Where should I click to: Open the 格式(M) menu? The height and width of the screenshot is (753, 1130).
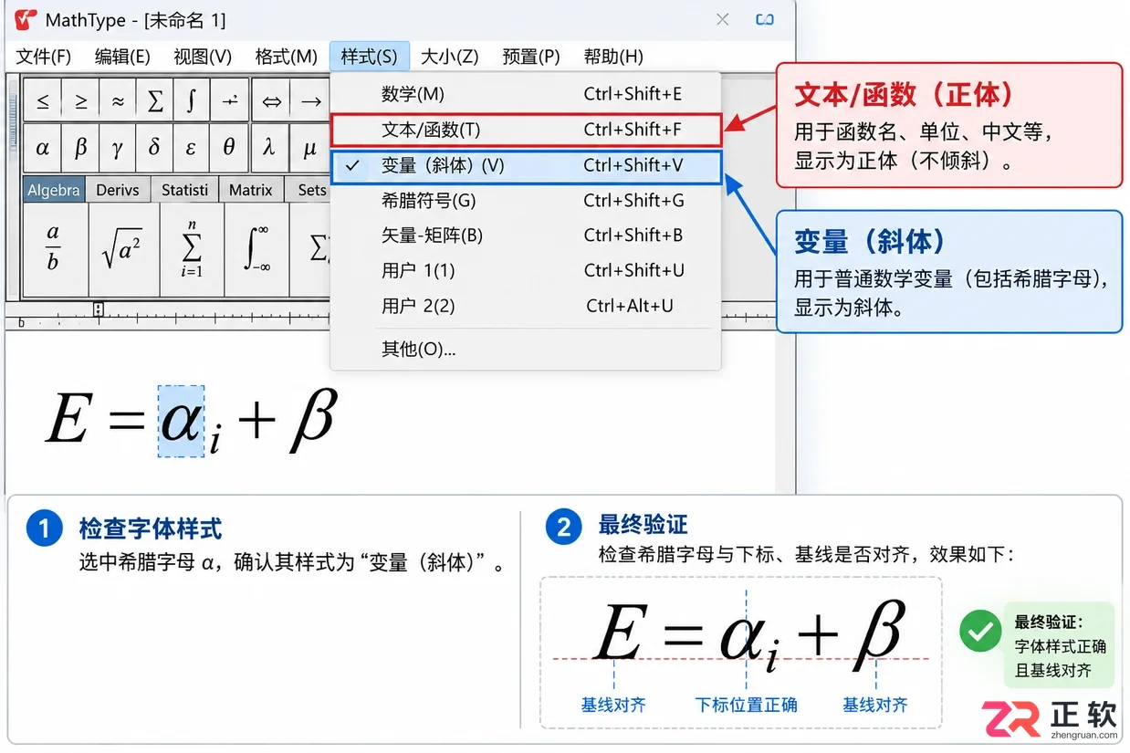(287, 57)
